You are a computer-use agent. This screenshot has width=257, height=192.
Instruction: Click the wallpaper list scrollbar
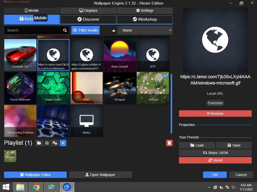tap(171, 104)
